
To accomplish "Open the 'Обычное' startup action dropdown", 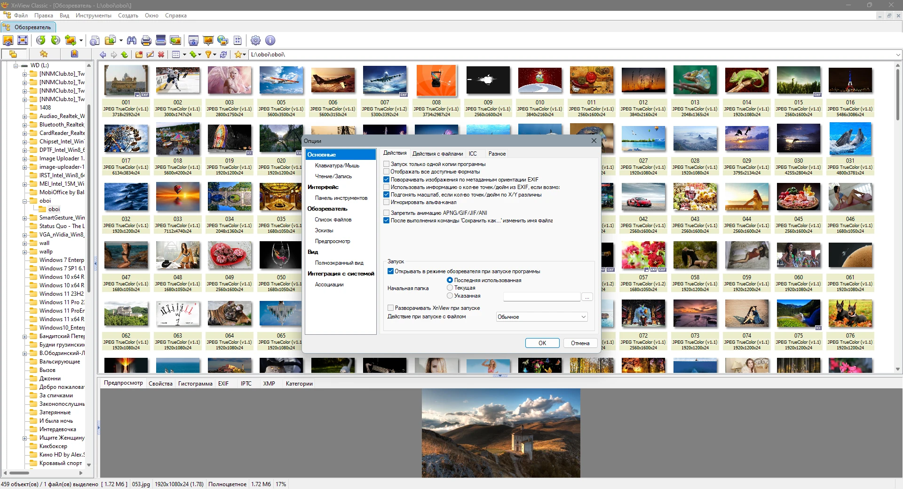I will pyautogui.click(x=542, y=317).
